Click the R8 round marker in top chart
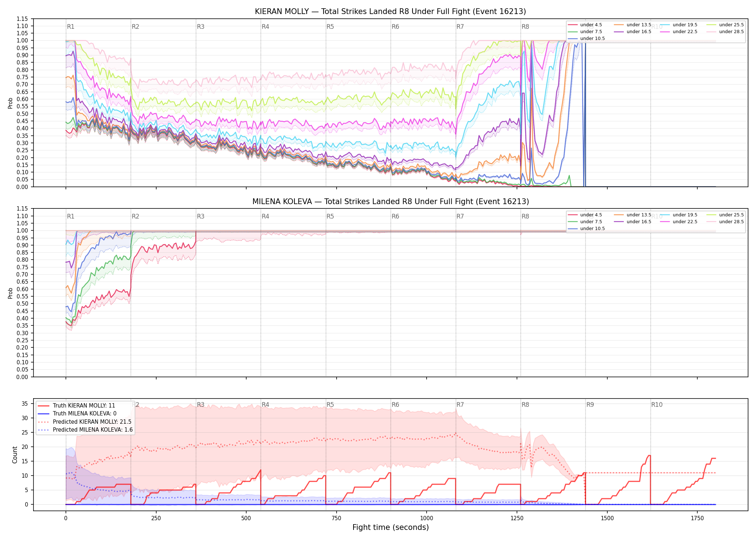This screenshot has width=756, height=540. tap(525, 27)
